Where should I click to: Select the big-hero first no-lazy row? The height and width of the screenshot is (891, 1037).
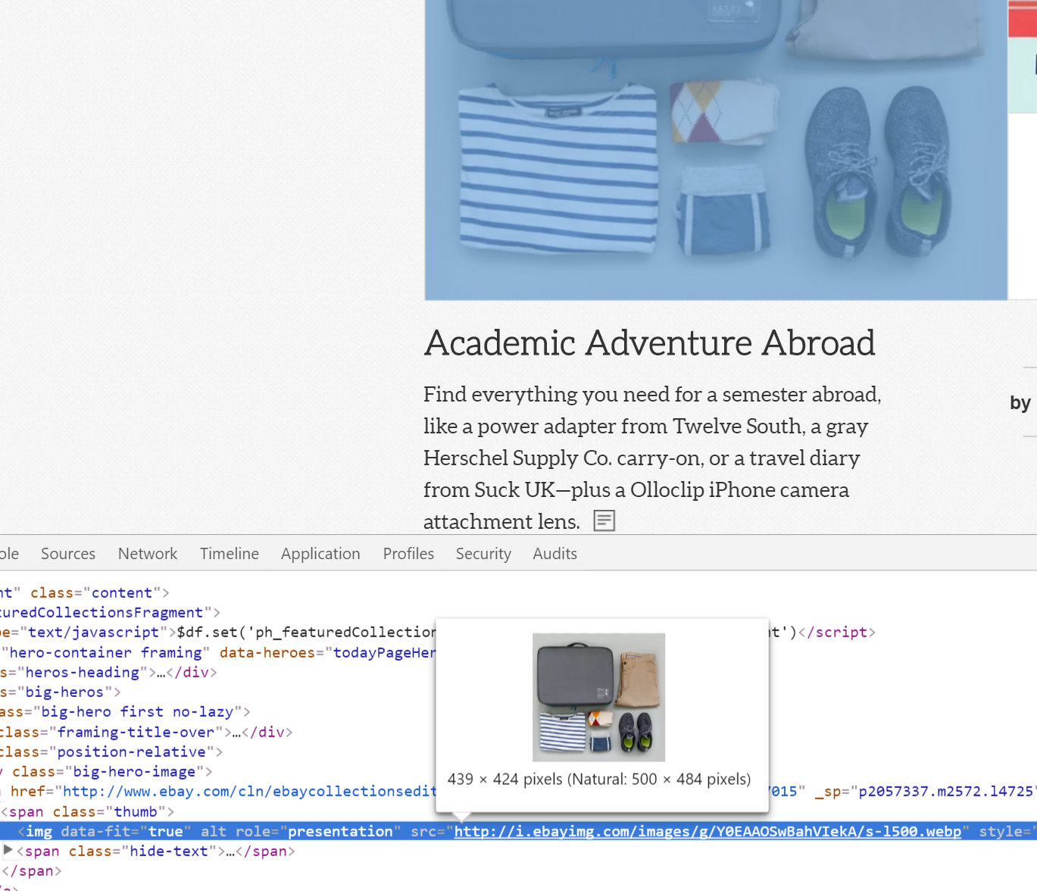[x=125, y=711]
